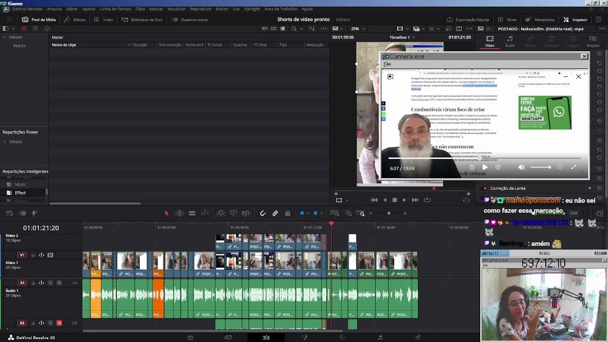
Task: Switch to the Áudio inspector tab
Action: (x=510, y=41)
